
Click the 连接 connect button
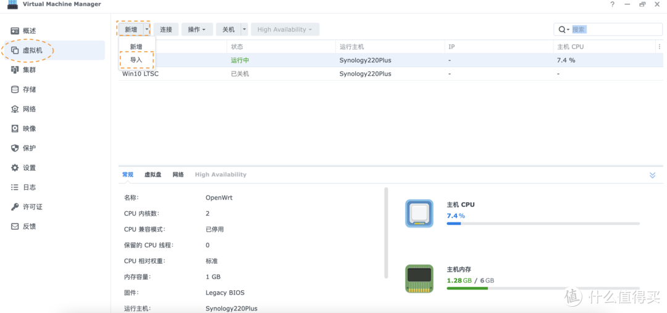[x=166, y=30]
